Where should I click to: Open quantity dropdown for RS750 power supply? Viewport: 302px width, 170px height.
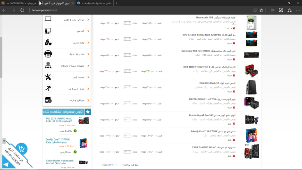[127, 103]
